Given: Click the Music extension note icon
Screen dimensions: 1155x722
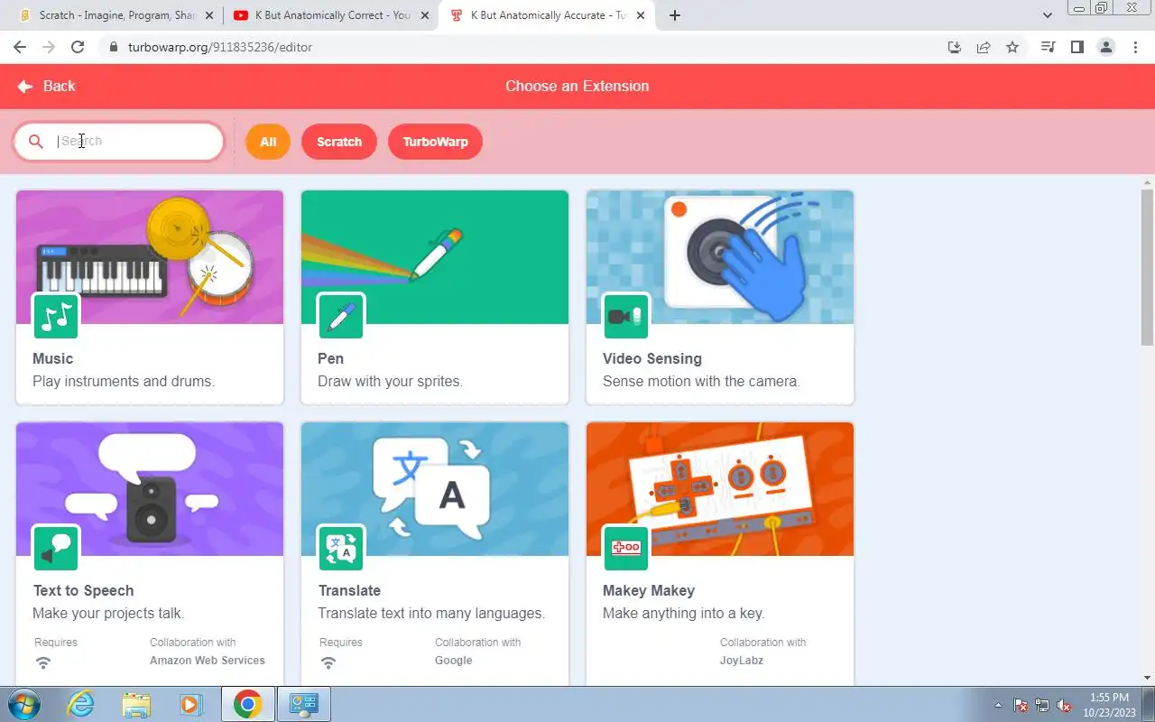Looking at the screenshot, I should [56, 316].
